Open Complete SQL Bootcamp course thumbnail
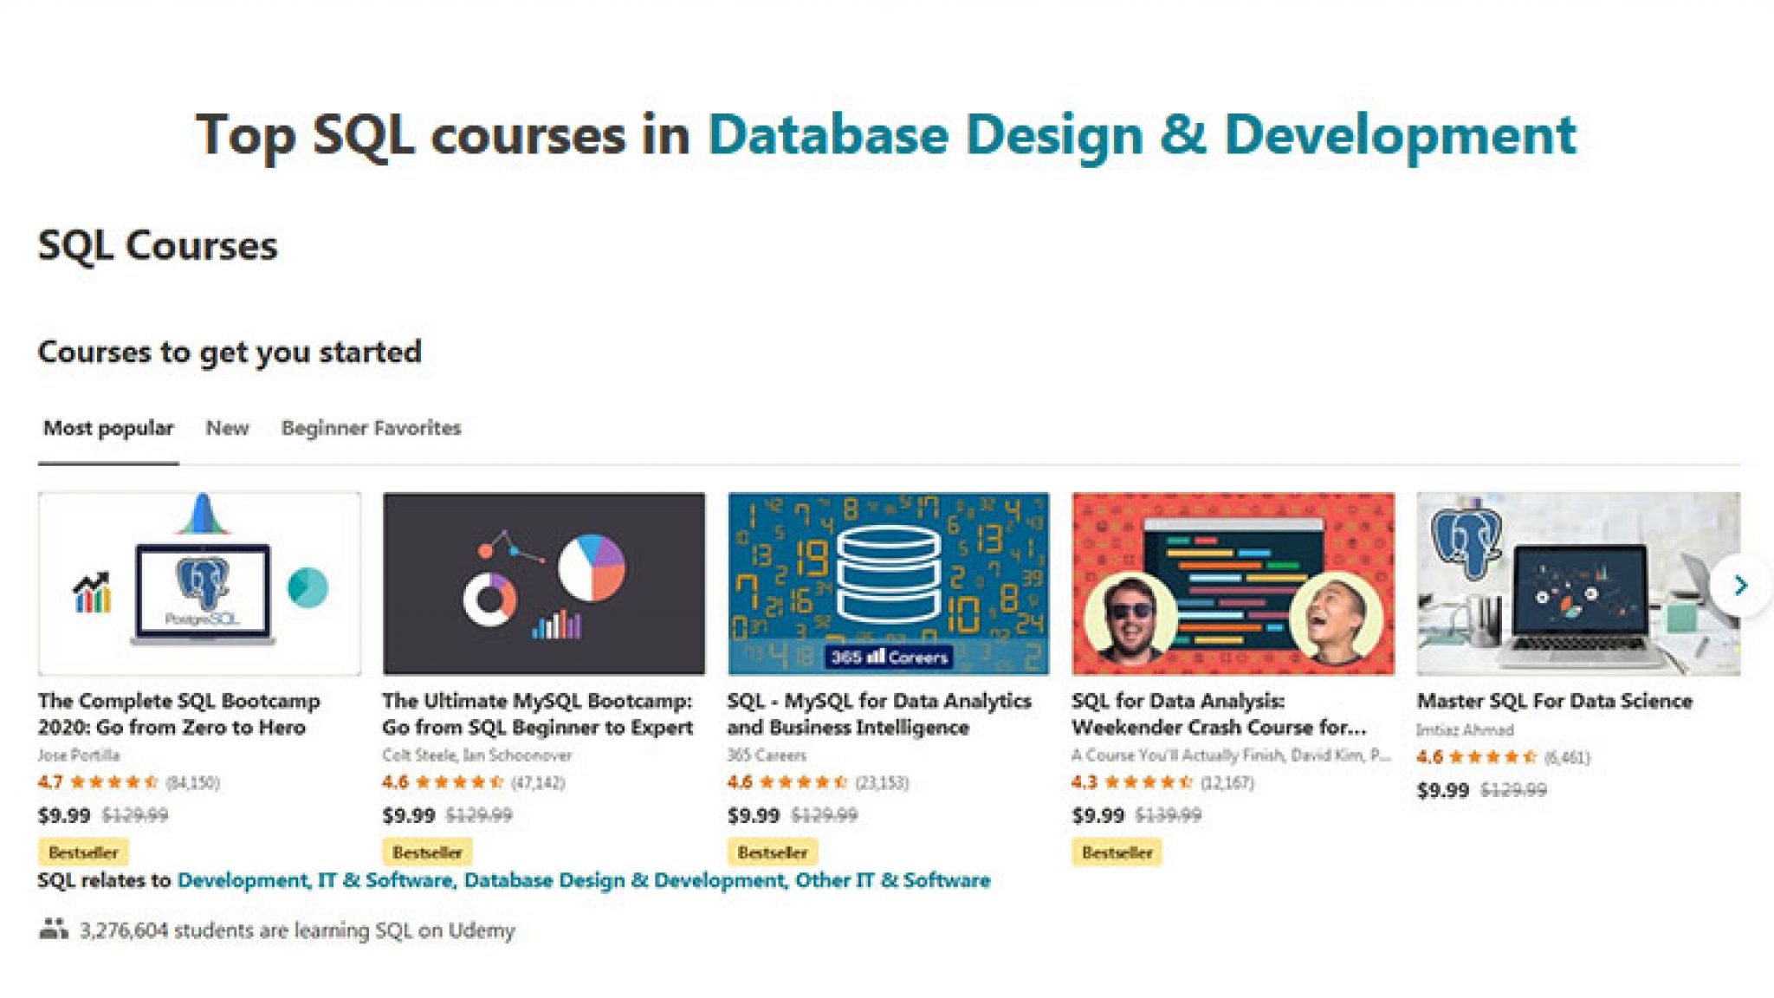 (x=199, y=583)
